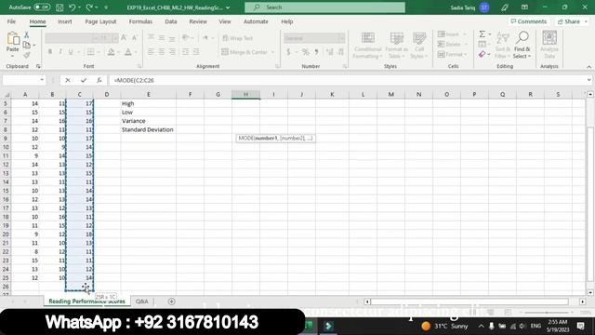This screenshot has width=595, height=335.
Task: Toggle the AutoSave switch
Action: click(41, 7)
